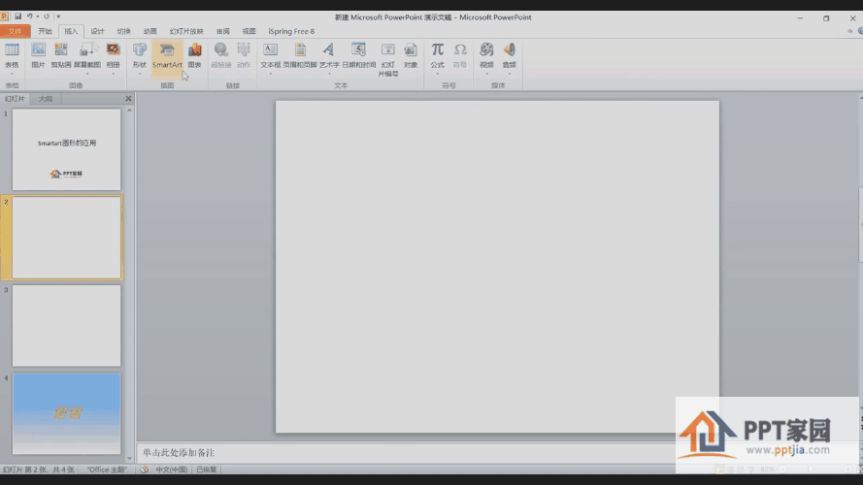Open the 剪贴画 clip art tool

pos(61,55)
